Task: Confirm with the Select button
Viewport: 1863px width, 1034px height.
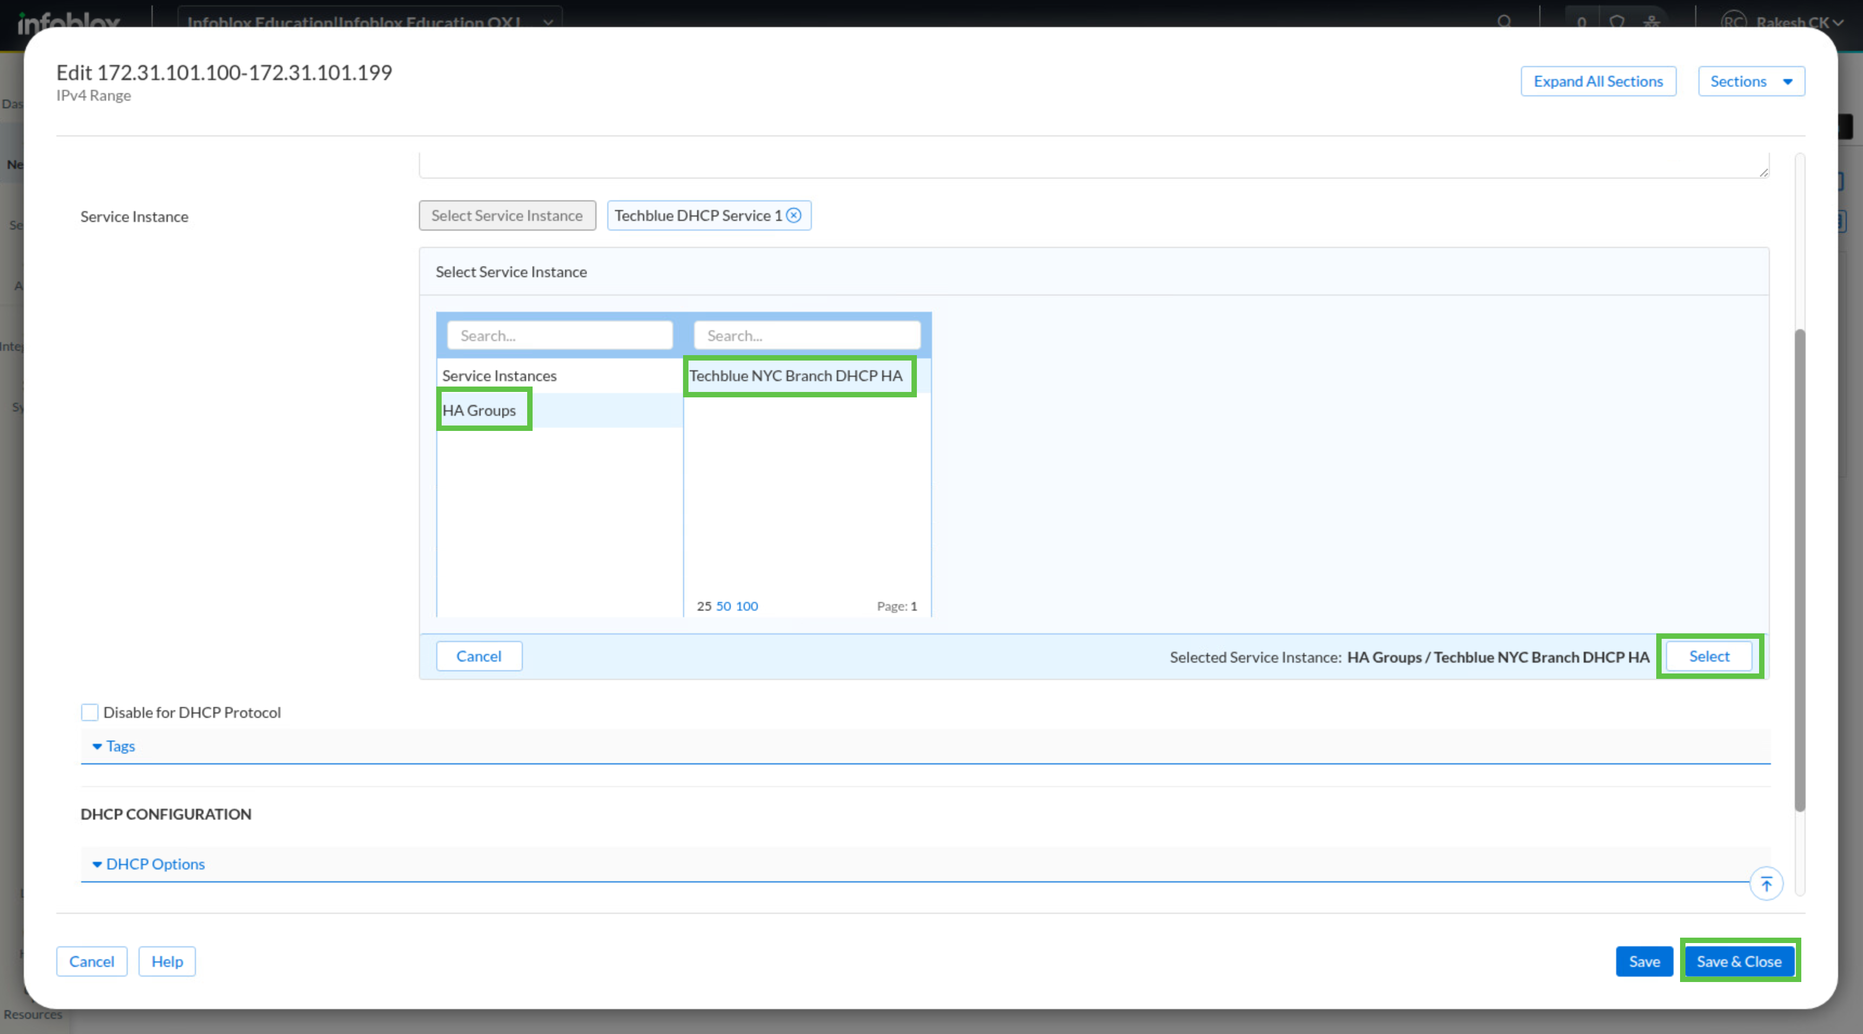Action: 1709,656
